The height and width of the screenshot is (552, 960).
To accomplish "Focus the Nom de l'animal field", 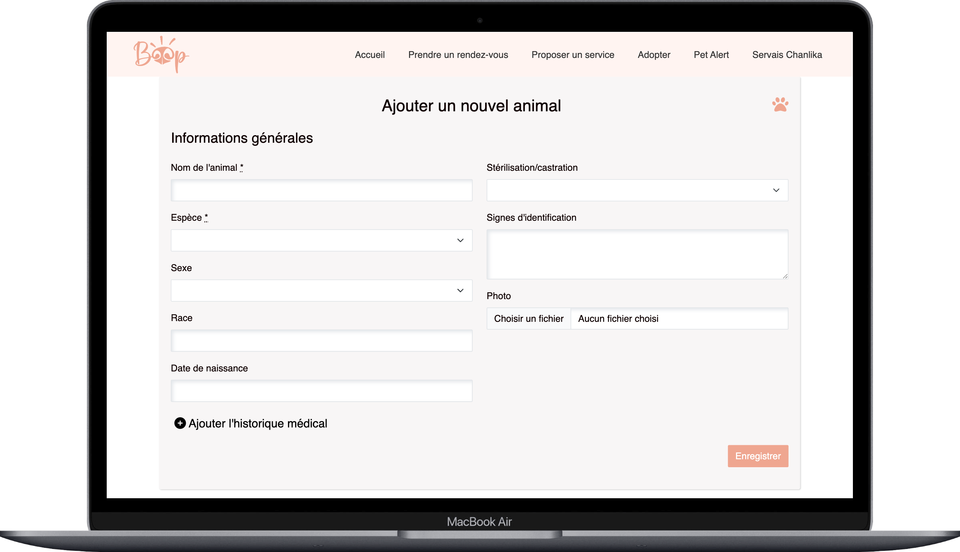I will (321, 190).
